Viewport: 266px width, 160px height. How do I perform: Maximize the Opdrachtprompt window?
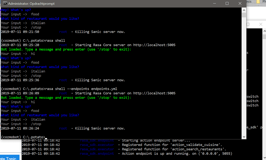coord(227,4)
